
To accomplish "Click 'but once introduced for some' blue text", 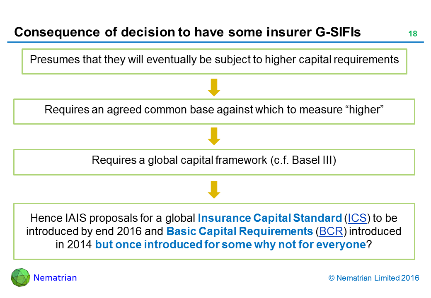I will (x=230, y=244).
